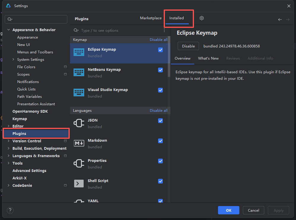Image resolution: width=296 pixels, height=220 pixels.
Task: Click the project-level icon beside Version Control
Action: [65, 141]
